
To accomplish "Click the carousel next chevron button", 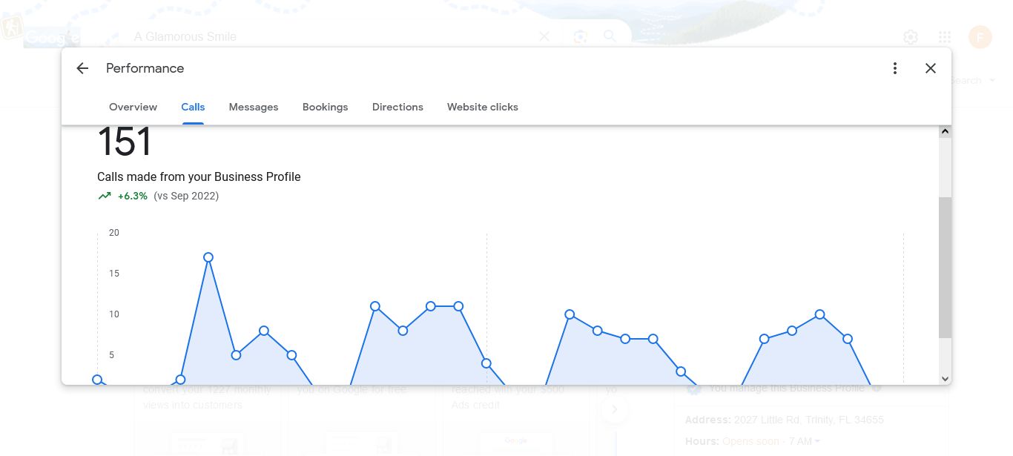I will tap(614, 409).
